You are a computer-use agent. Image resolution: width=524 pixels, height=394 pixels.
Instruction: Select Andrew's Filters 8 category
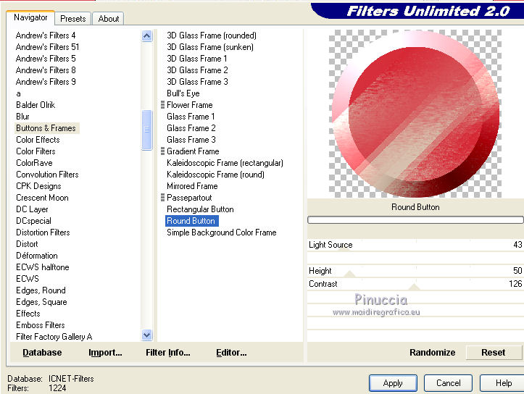coord(46,70)
